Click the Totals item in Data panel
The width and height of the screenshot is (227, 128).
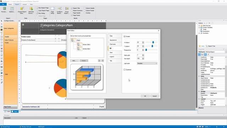click(204, 29)
